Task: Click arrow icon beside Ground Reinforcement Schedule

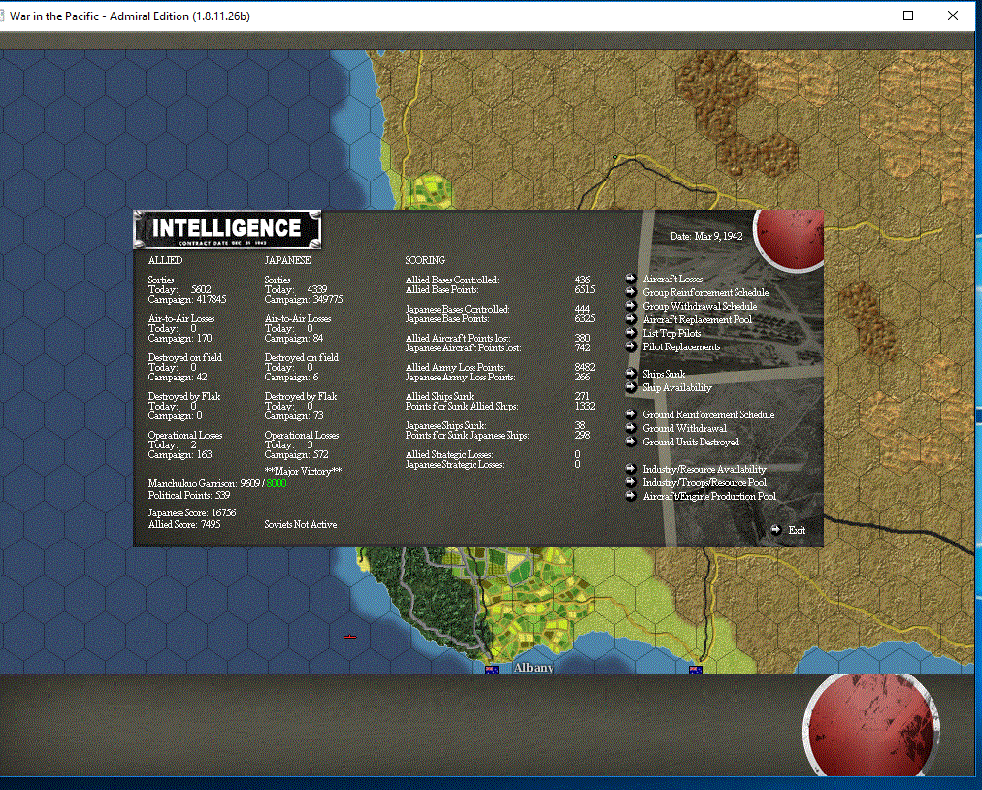Action: pos(631,414)
